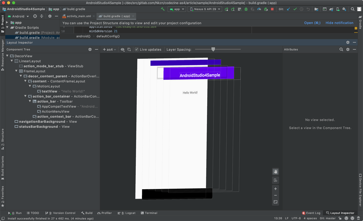The image size is (363, 221).
Task: Click the 4 spaces indent indicator
Action: (310, 218)
